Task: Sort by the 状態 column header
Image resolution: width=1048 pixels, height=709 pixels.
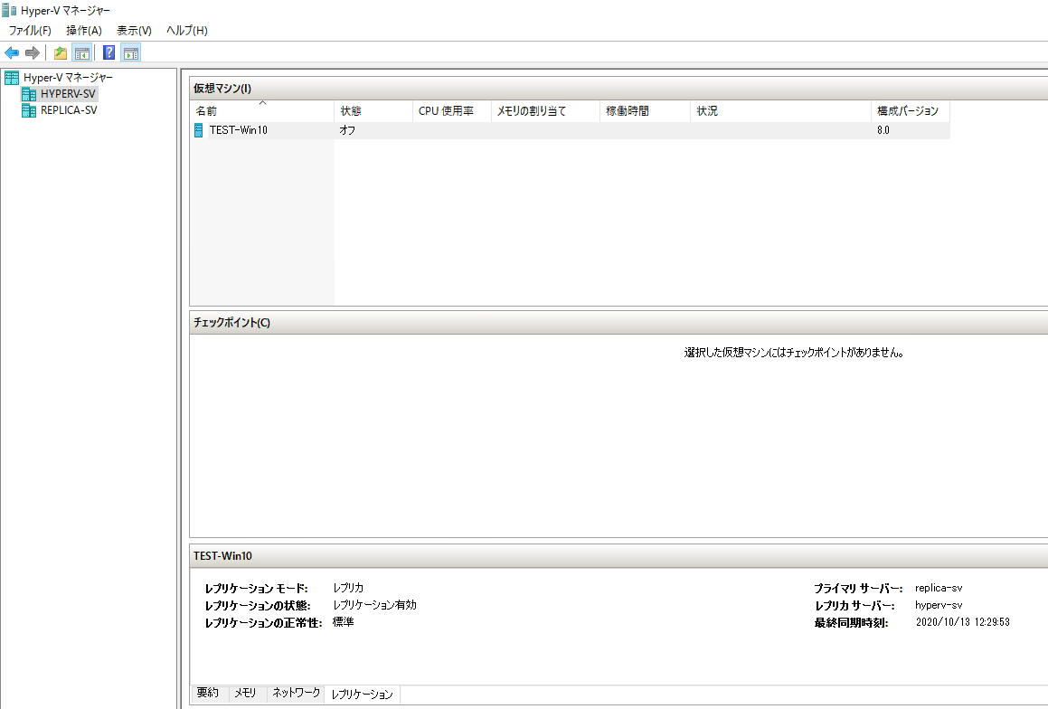Action: coord(373,111)
